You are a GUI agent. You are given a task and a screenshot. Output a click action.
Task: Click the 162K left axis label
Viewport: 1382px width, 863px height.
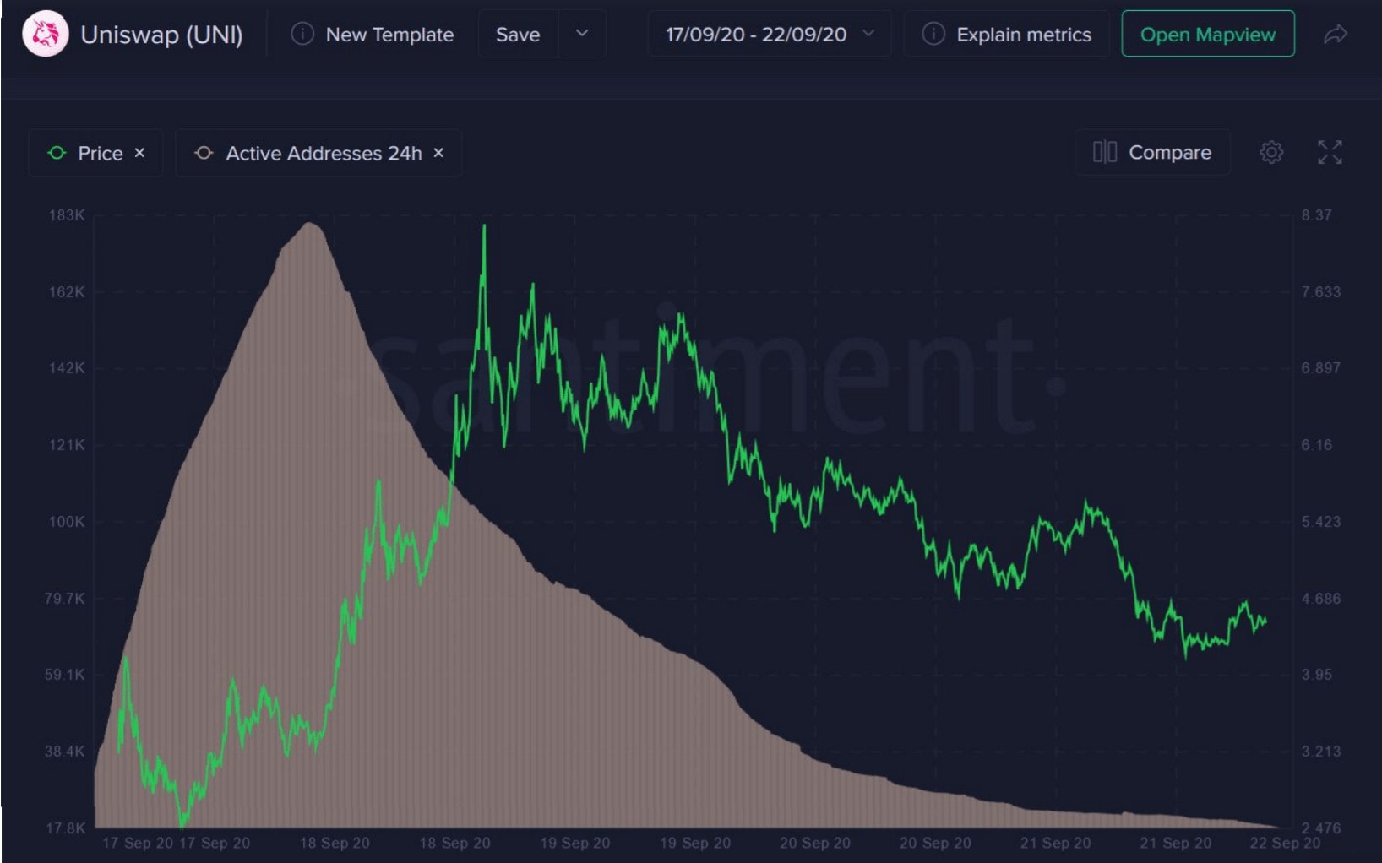pyautogui.click(x=67, y=292)
